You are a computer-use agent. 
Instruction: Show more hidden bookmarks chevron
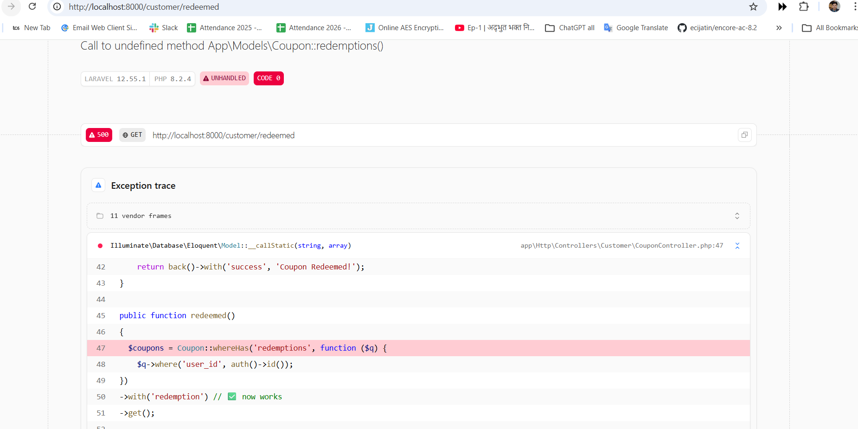[779, 28]
